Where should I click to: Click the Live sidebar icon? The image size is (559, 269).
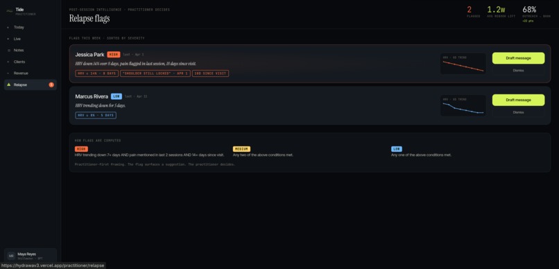(8, 39)
